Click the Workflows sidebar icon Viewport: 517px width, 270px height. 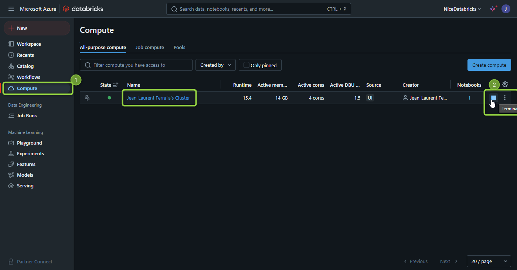(x=11, y=77)
